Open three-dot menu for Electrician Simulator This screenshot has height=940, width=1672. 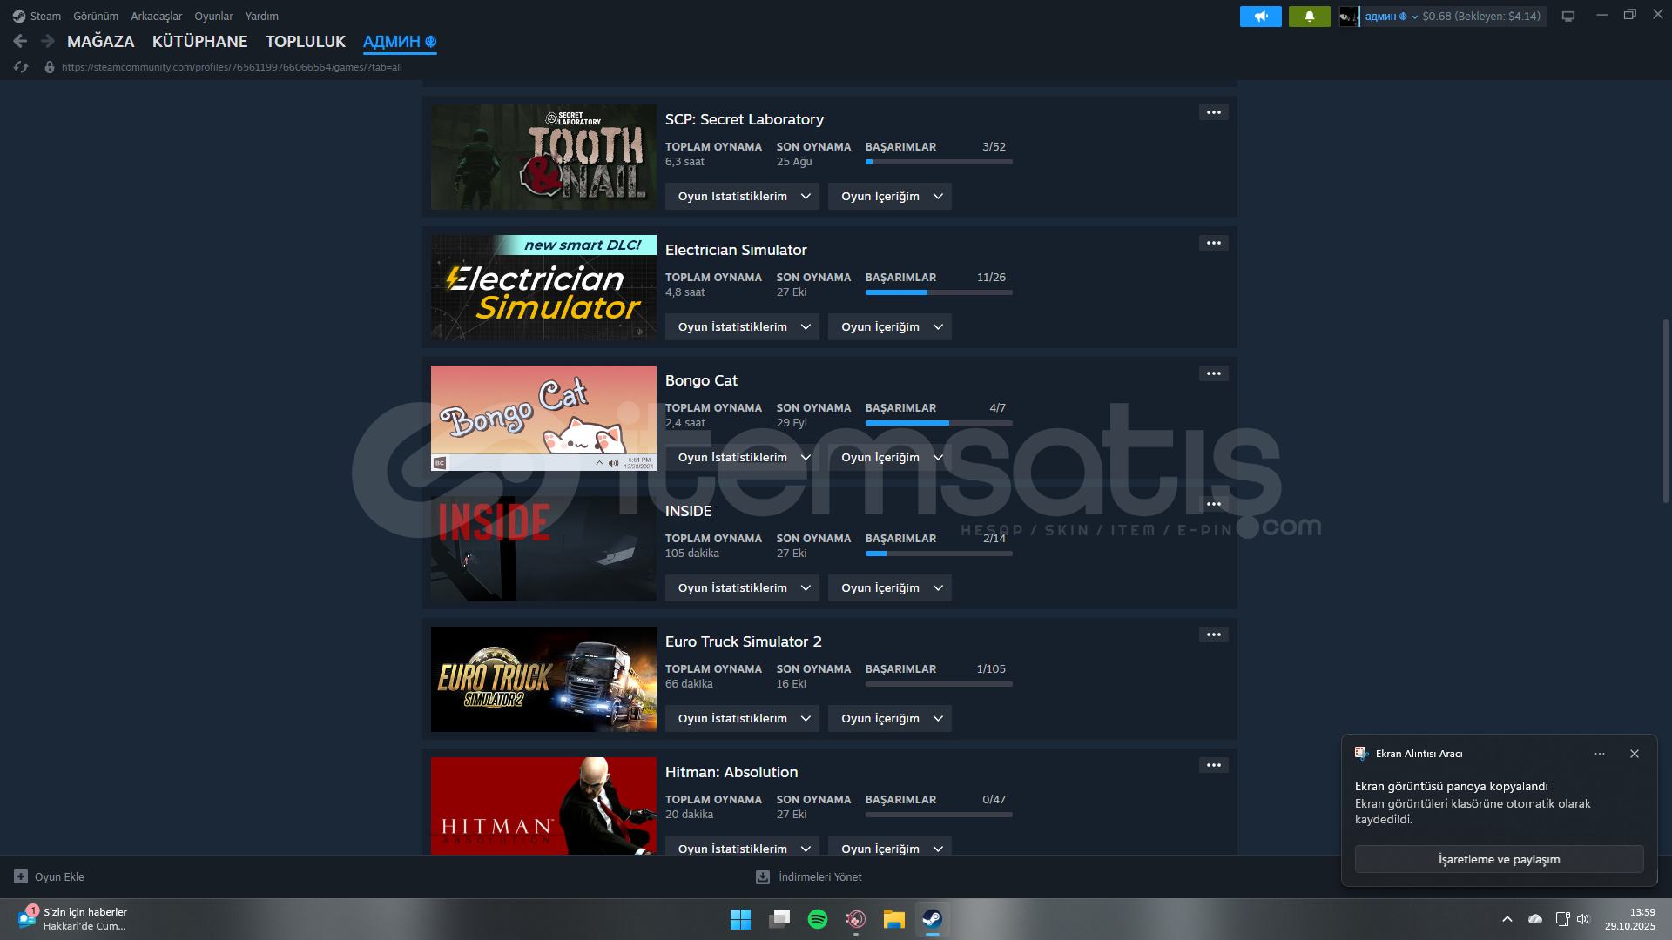pyautogui.click(x=1213, y=243)
